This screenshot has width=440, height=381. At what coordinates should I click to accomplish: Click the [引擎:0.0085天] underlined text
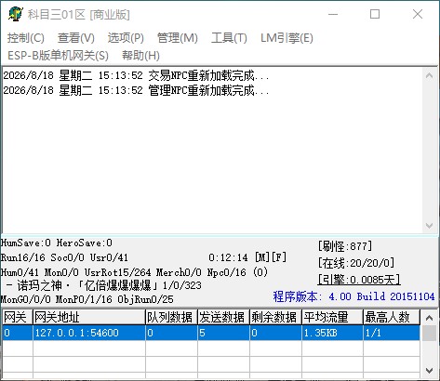click(359, 280)
